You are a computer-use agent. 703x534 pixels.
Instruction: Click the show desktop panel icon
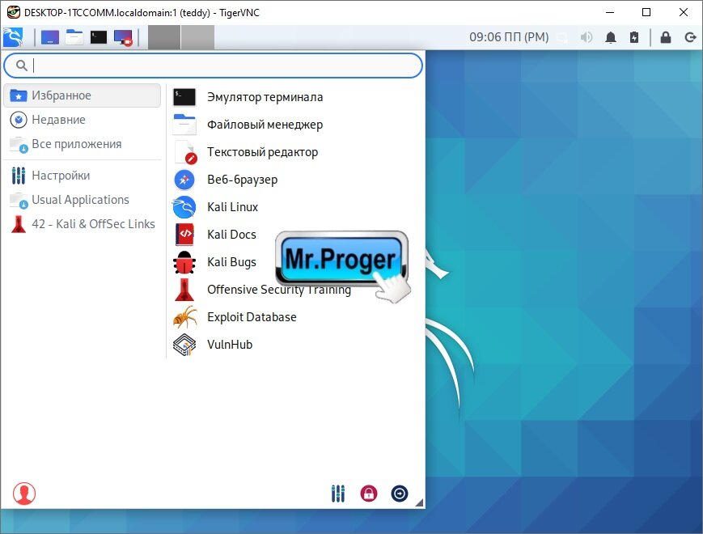(x=50, y=37)
